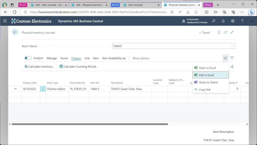Viewport: 257px width, 145px height.
Task: Select the Prepare tab
Action: tap(76, 58)
